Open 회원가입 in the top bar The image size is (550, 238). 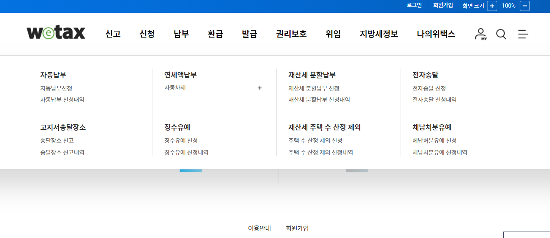[443, 5]
